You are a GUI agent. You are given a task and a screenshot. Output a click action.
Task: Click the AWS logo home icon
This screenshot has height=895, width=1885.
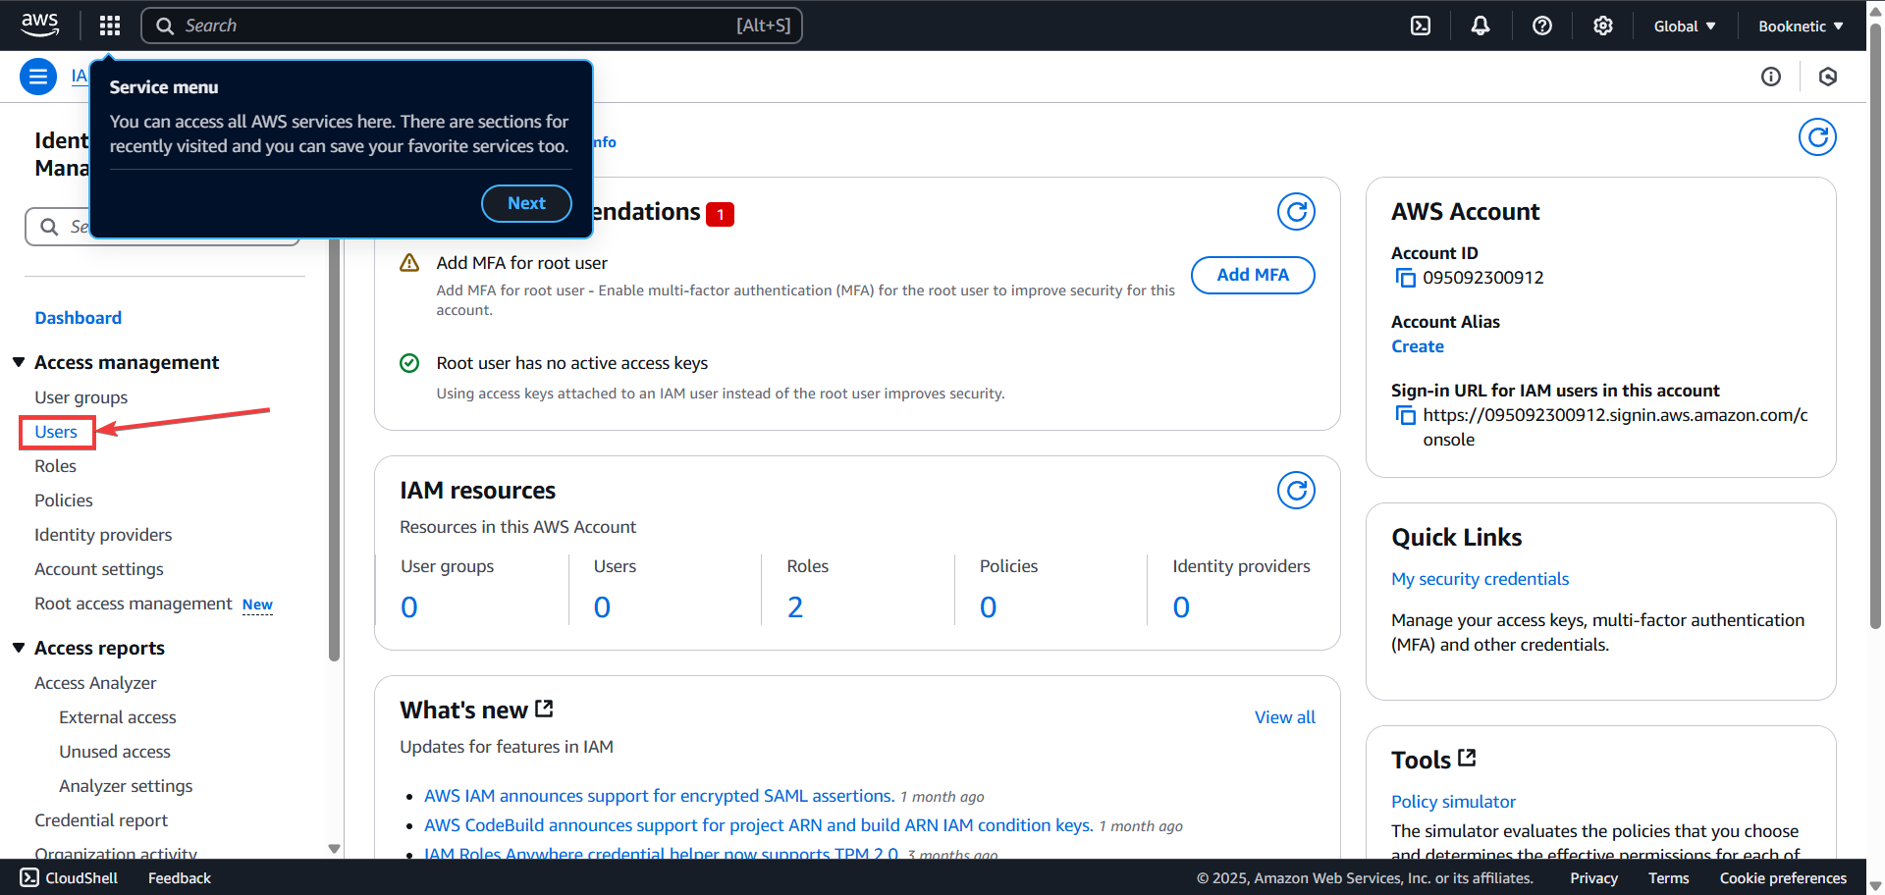point(39,25)
